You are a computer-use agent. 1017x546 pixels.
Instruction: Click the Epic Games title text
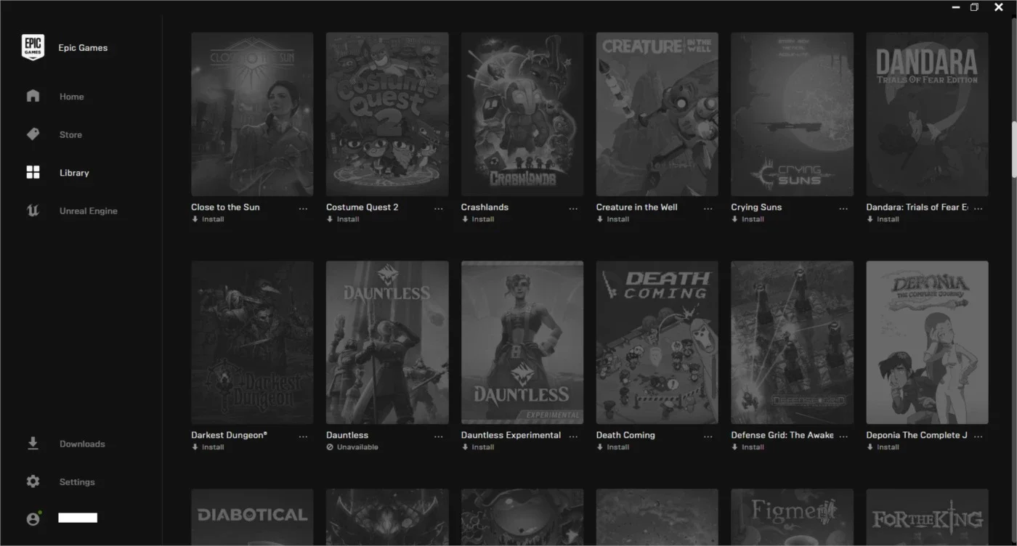click(83, 48)
